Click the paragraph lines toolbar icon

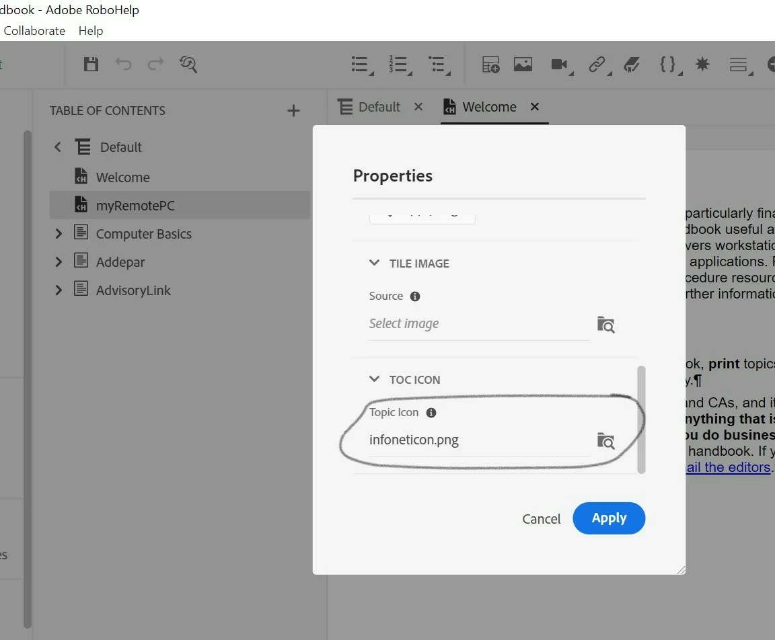741,65
